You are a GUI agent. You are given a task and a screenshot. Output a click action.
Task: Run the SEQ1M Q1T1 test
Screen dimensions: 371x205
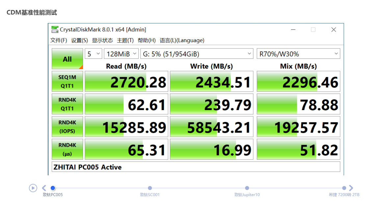click(67, 81)
